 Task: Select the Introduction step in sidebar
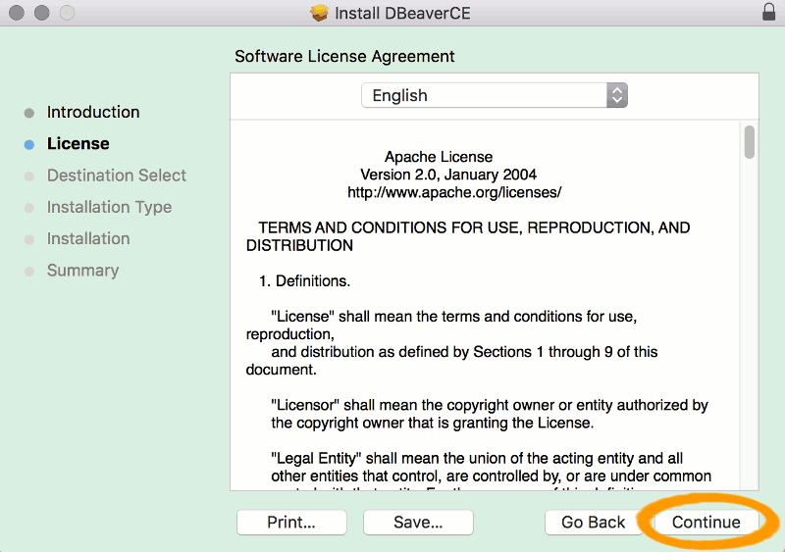click(x=93, y=112)
